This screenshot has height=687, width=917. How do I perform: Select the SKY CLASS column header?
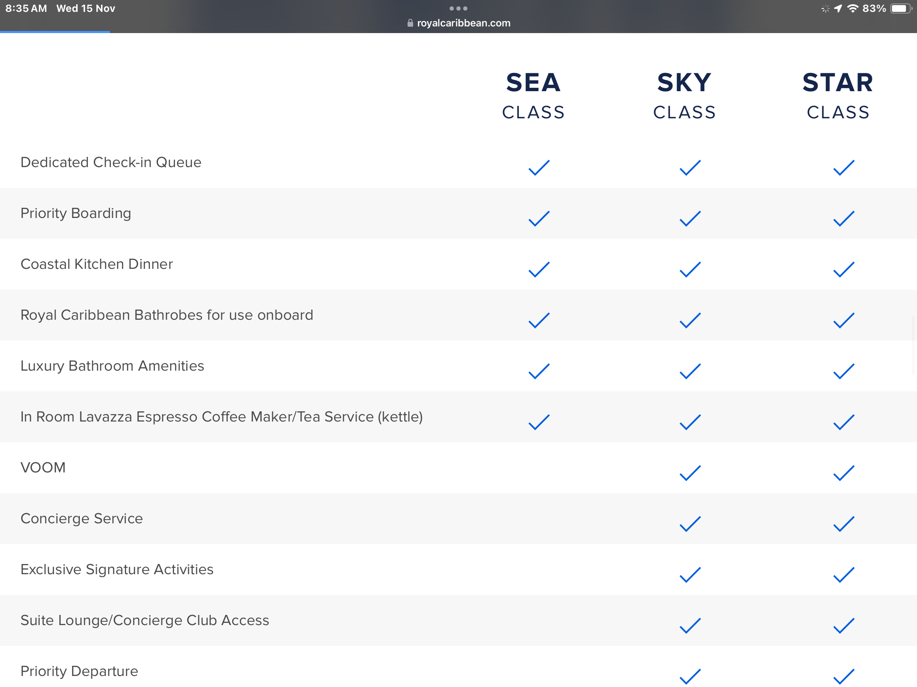tap(685, 96)
